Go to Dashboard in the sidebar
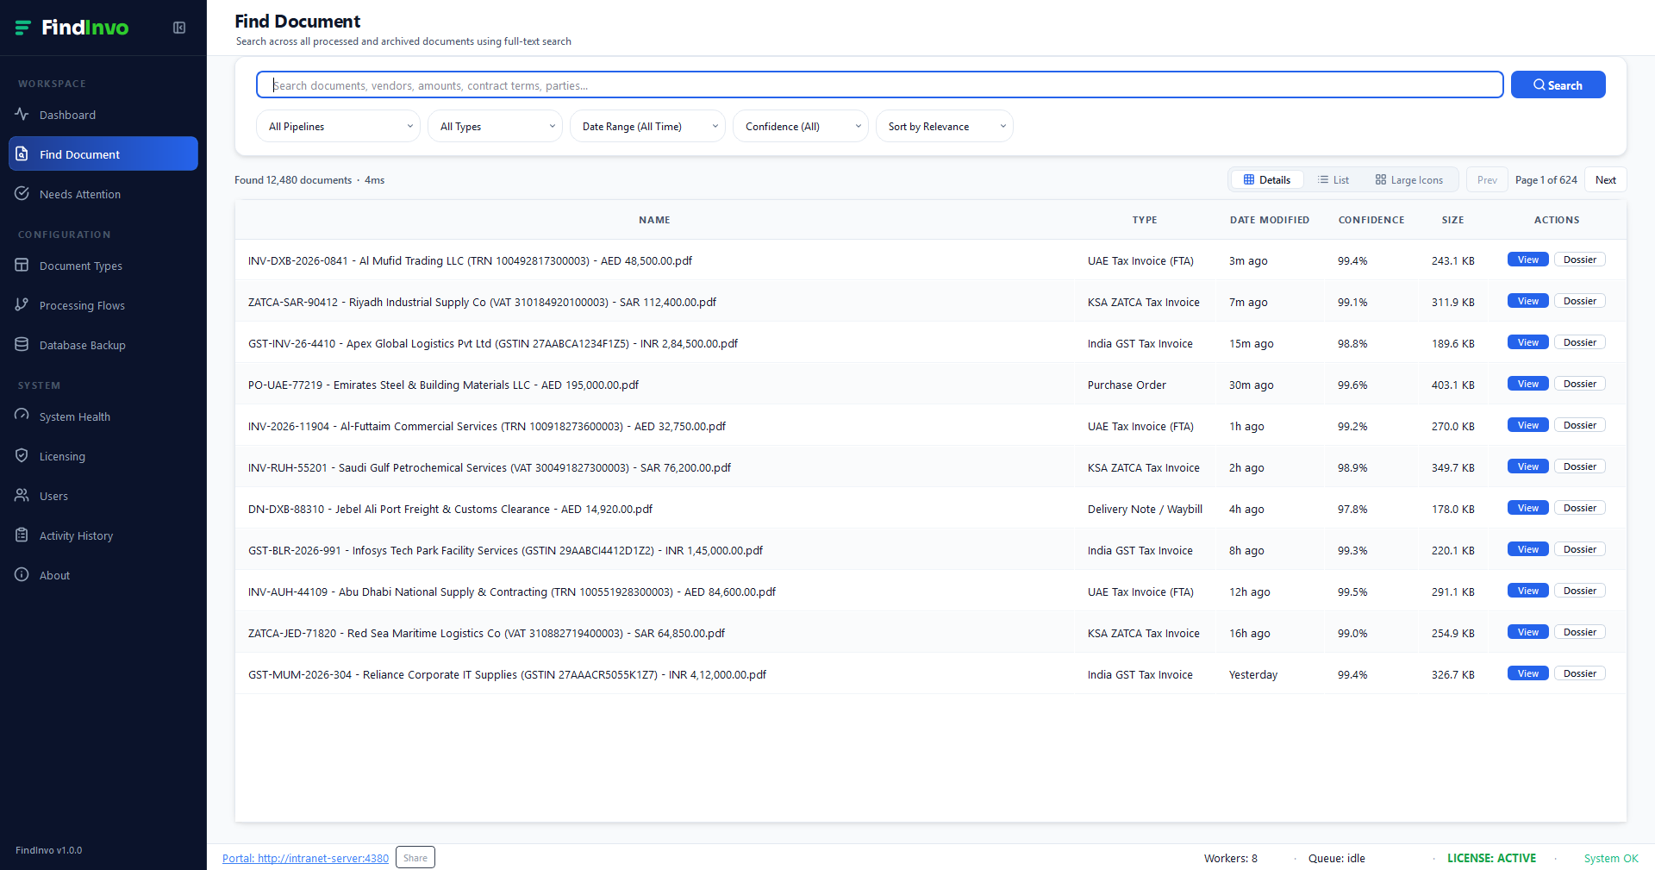The height and width of the screenshot is (870, 1655). click(103, 115)
